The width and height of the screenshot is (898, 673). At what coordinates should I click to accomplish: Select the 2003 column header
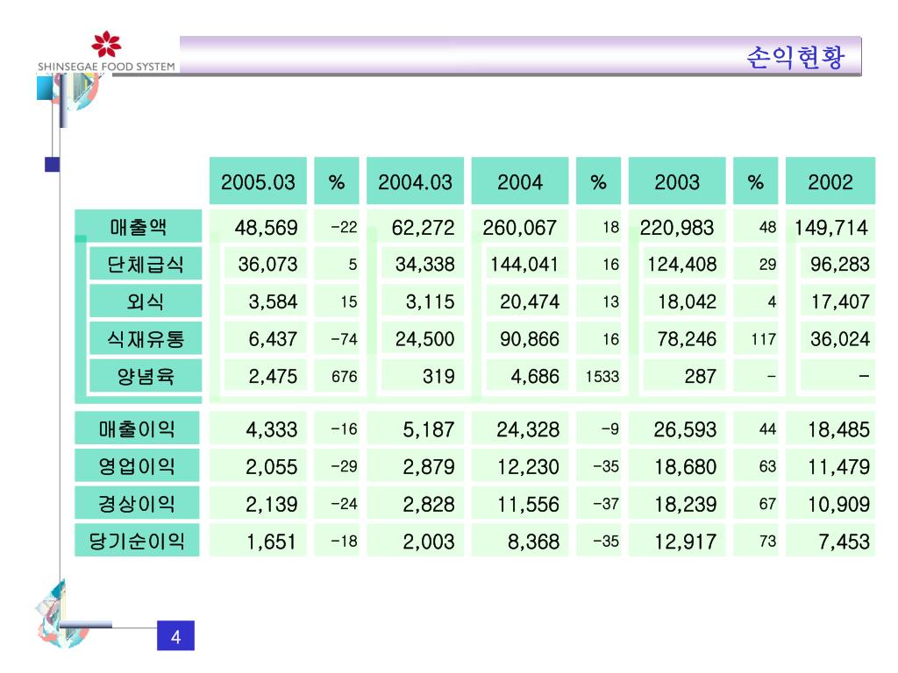click(677, 181)
